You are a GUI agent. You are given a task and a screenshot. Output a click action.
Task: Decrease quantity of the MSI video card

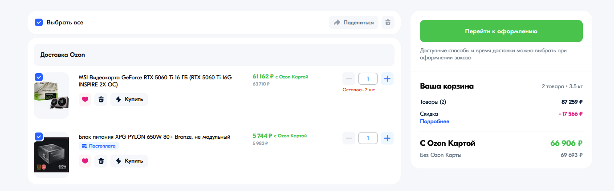(349, 79)
